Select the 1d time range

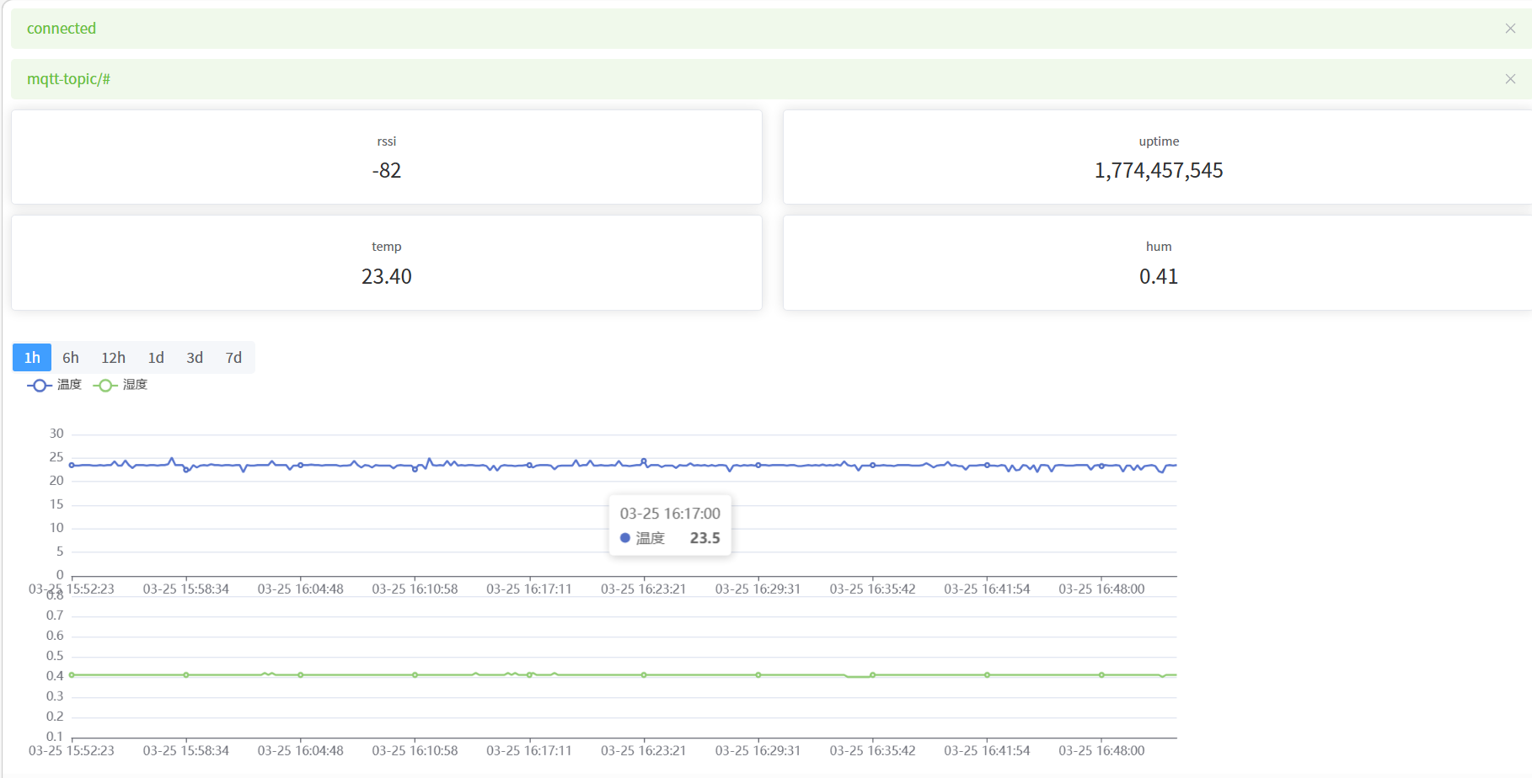156,358
